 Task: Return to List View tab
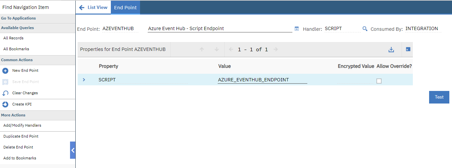pos(93,7)
